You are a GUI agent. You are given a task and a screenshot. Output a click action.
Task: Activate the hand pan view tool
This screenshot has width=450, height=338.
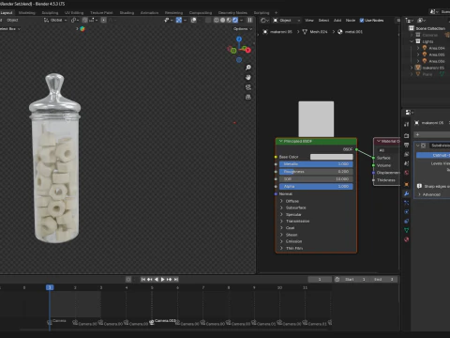pos(248,77)
